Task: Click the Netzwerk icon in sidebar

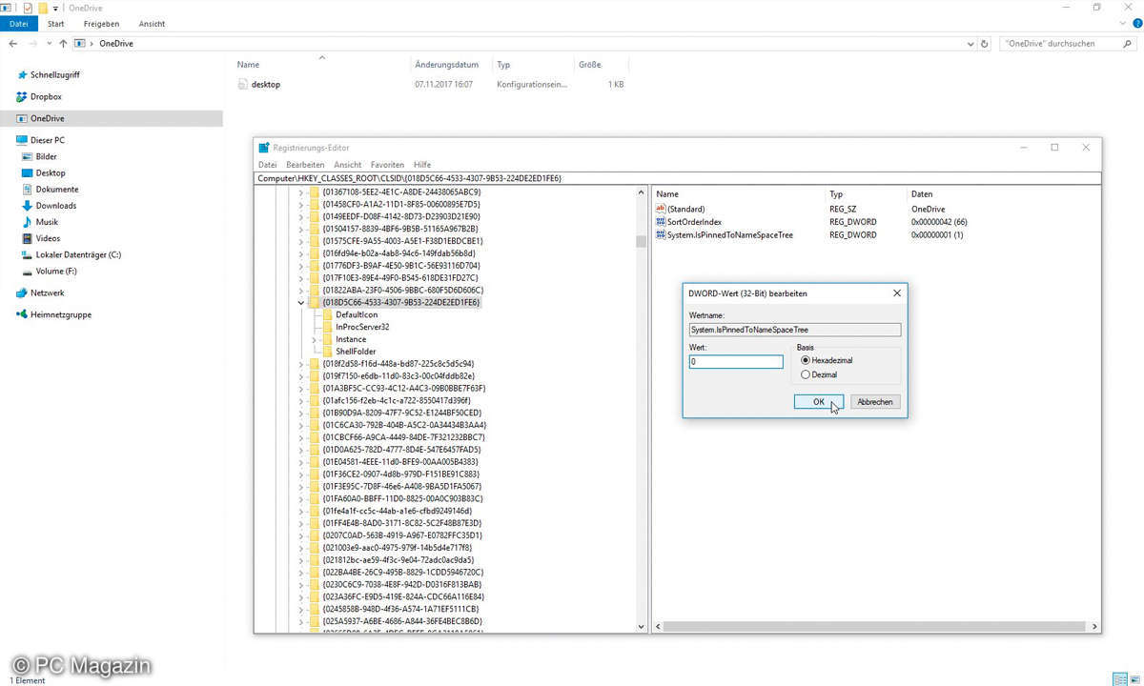Action: [x=21, y=293]
